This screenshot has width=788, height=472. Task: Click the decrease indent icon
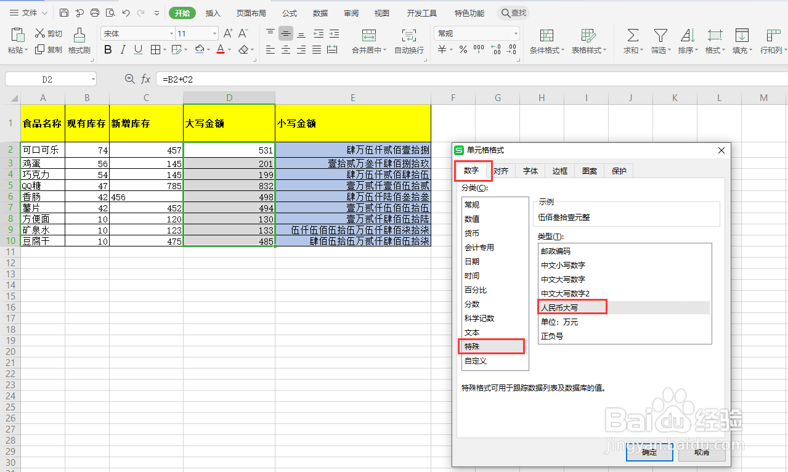pyautogui.click(x=319, y=33)
